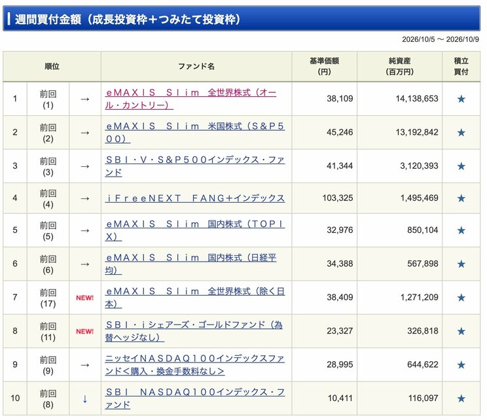The height and width of the screenshot is (420, 487).
Task: Click net assets value 567,898
Action: pyautogui.click(x=423, y=264)
